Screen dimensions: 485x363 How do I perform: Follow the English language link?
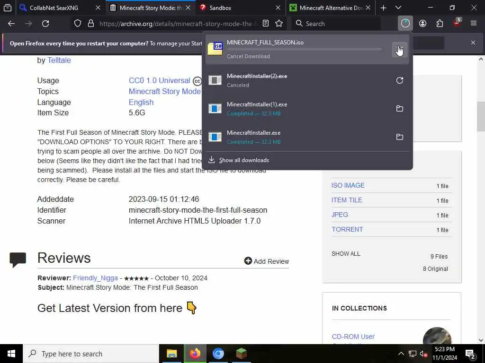pyautogui.click(x=141, y=102)
